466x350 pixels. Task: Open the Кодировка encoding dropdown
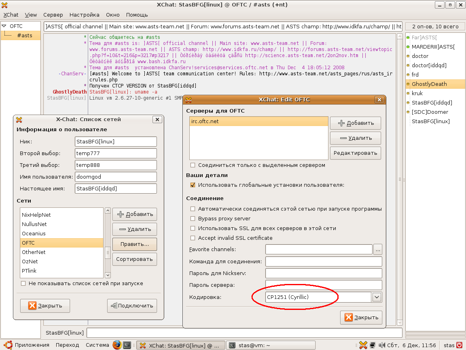click(x=377, y=297)
